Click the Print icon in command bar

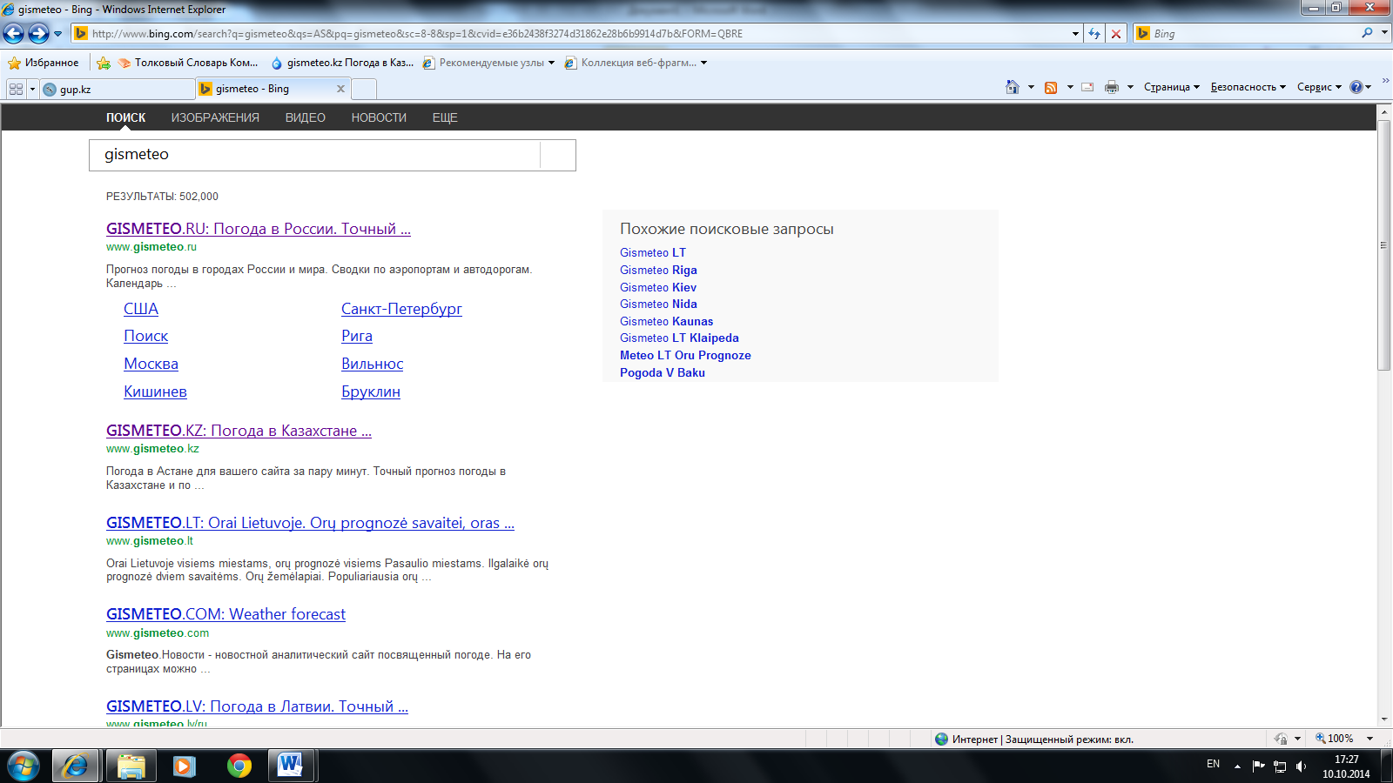[x=1112, y=87]
